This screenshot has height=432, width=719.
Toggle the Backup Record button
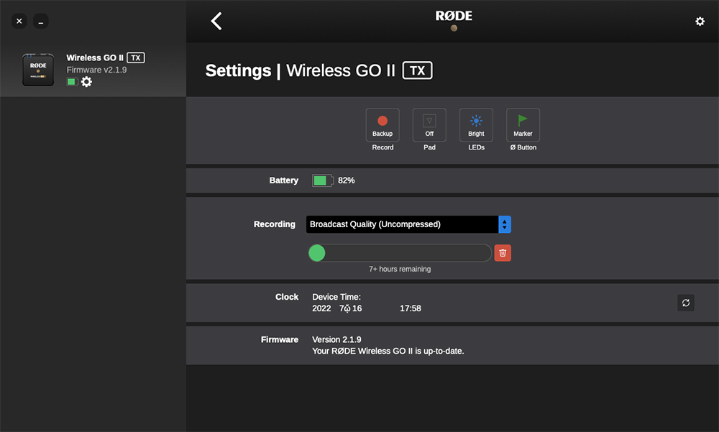click(383, 125)
